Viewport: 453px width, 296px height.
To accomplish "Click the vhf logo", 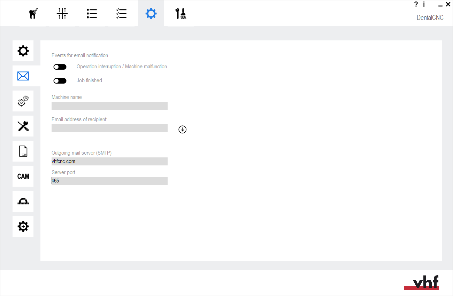I will [x=421, y=282].
